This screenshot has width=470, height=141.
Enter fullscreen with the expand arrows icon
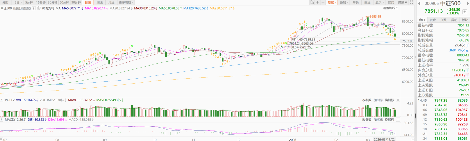point(411,2)
